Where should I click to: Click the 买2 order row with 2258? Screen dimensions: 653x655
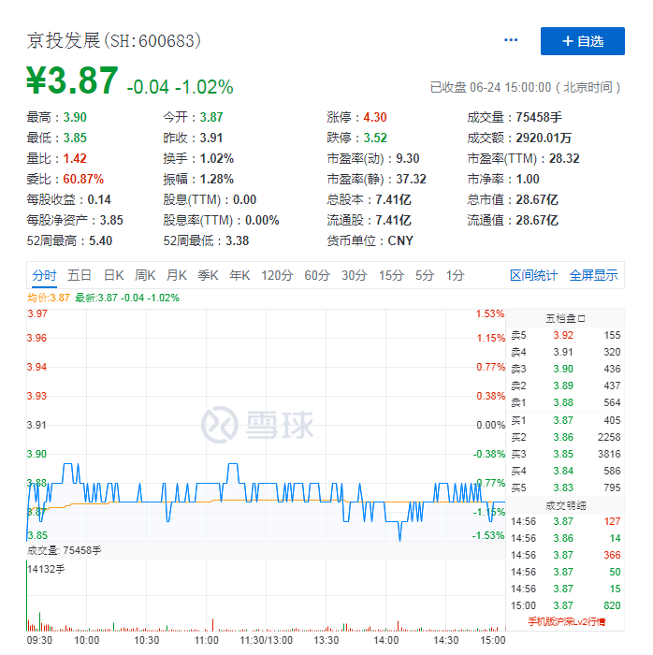click(x=566, y=437)
